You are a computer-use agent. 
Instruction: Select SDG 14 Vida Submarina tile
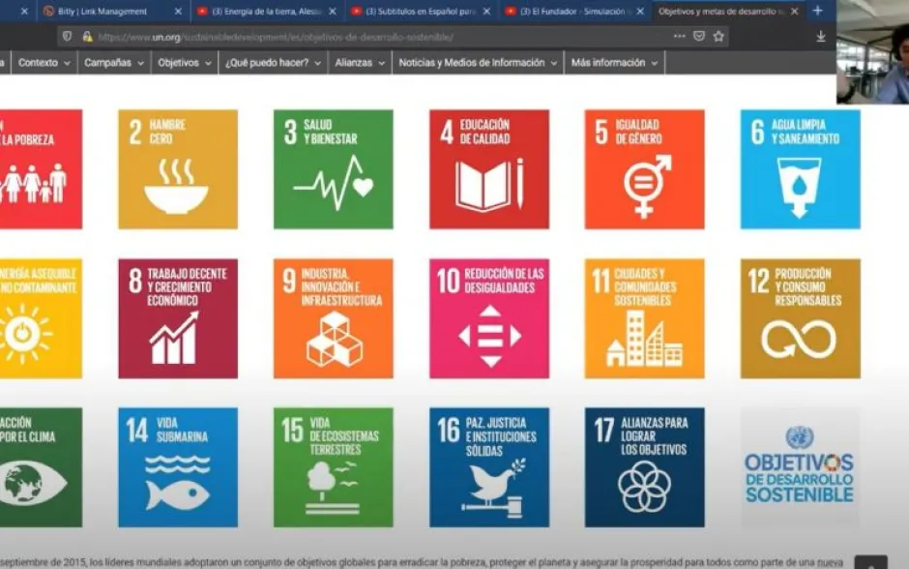[178, 467]
